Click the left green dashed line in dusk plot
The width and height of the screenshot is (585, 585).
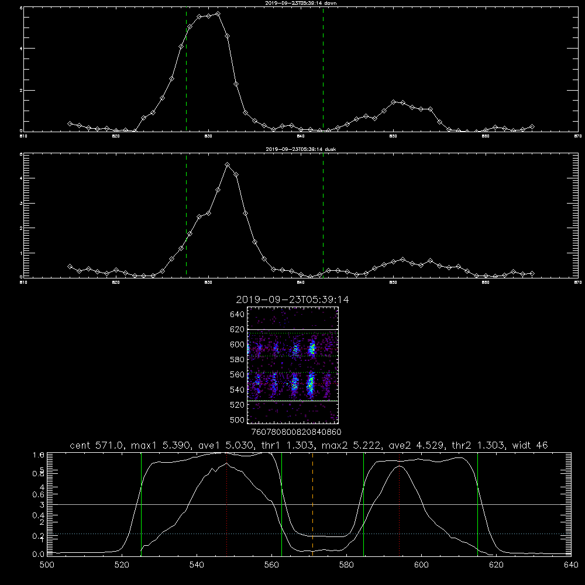[186, 216]
